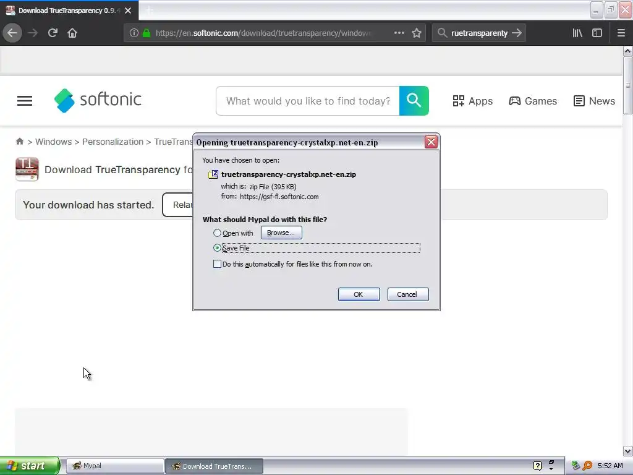
Task: Submit search with the arrow button
Action: 517,33
